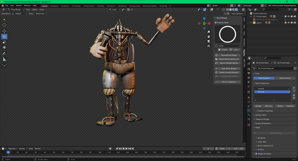
Task: Toggle the camera view icon
Action: pyautogui.click(x=208, y=41)
